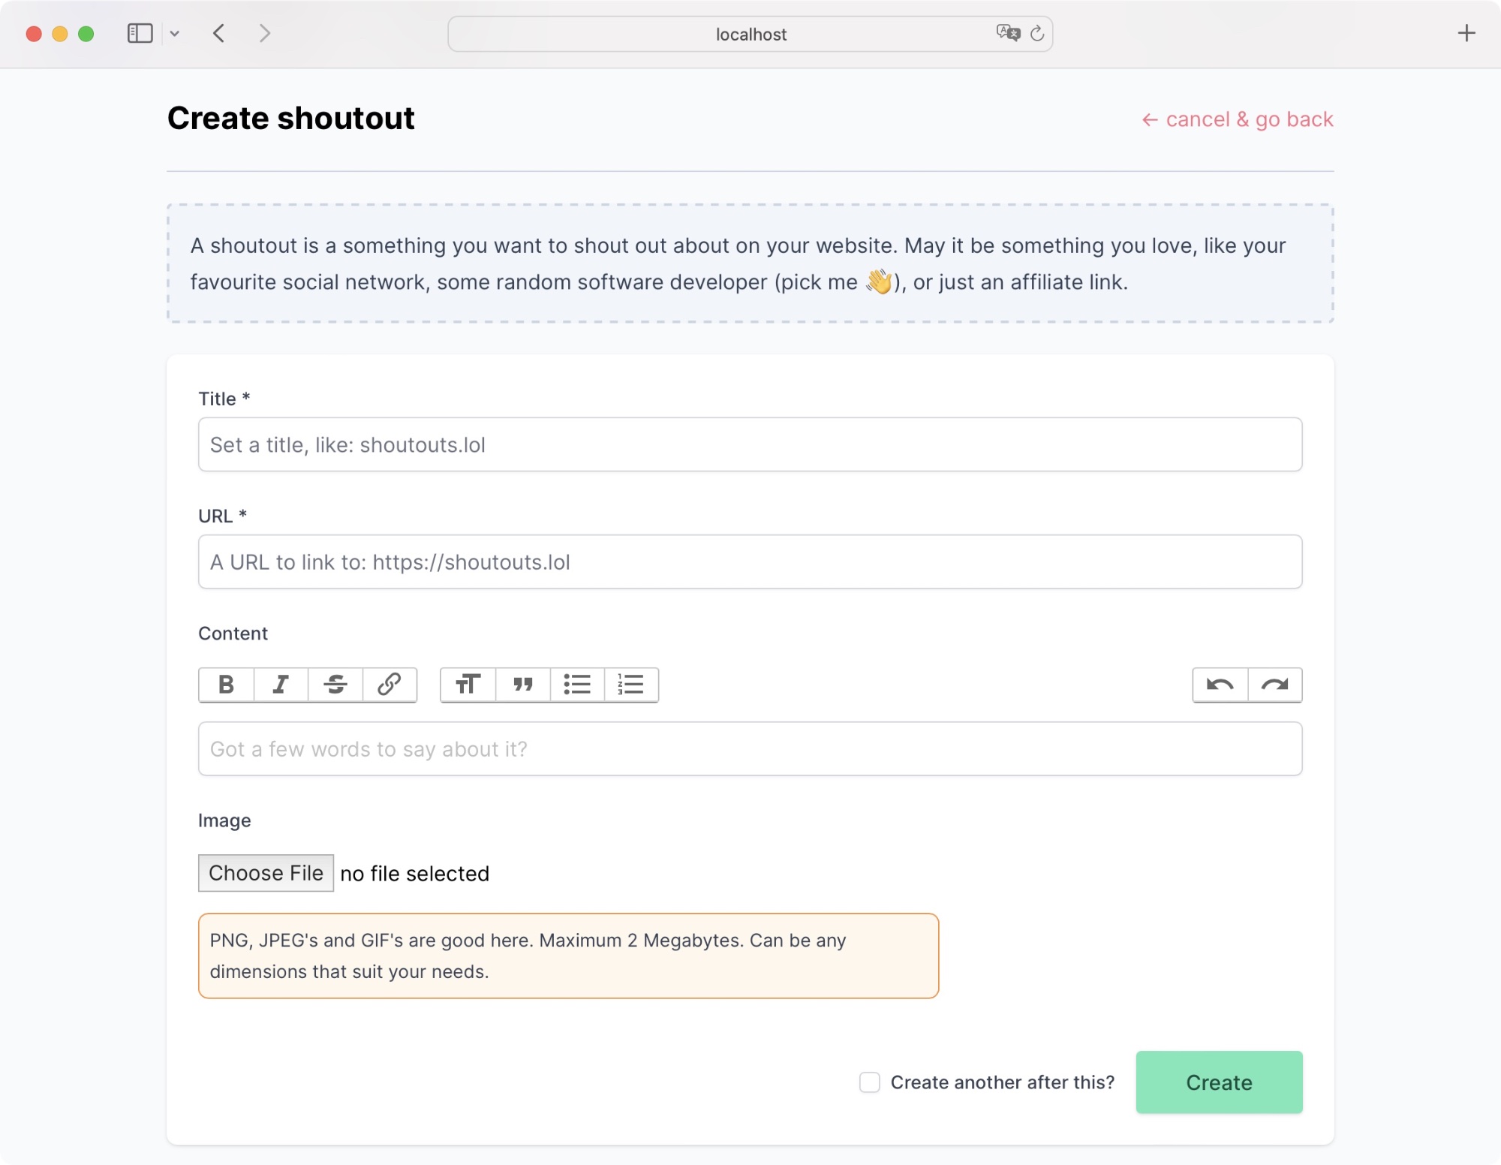
Task: Go back to the previous page
Action: 219,34
